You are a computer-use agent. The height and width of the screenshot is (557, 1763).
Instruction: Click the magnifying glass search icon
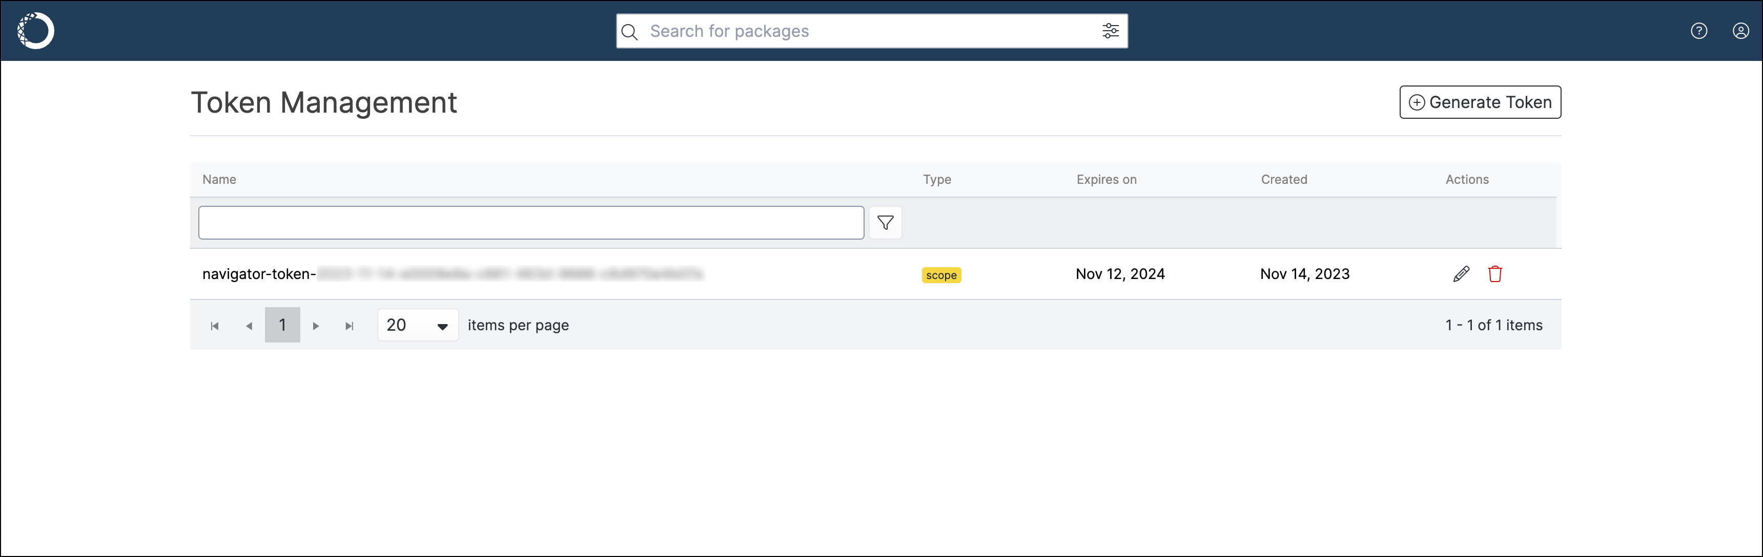(x=630, y=31)
